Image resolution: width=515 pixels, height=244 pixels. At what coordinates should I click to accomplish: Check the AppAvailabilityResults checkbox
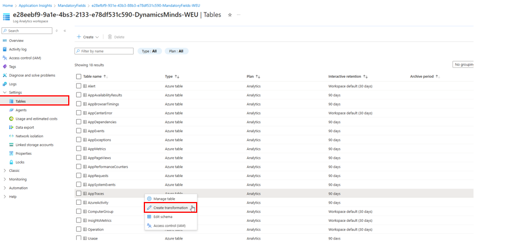point(78,95)
